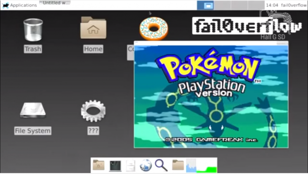Screen dimensions: 308x174
Task: Open the Terminal emulator from the dock
Action: click(115, 165)
